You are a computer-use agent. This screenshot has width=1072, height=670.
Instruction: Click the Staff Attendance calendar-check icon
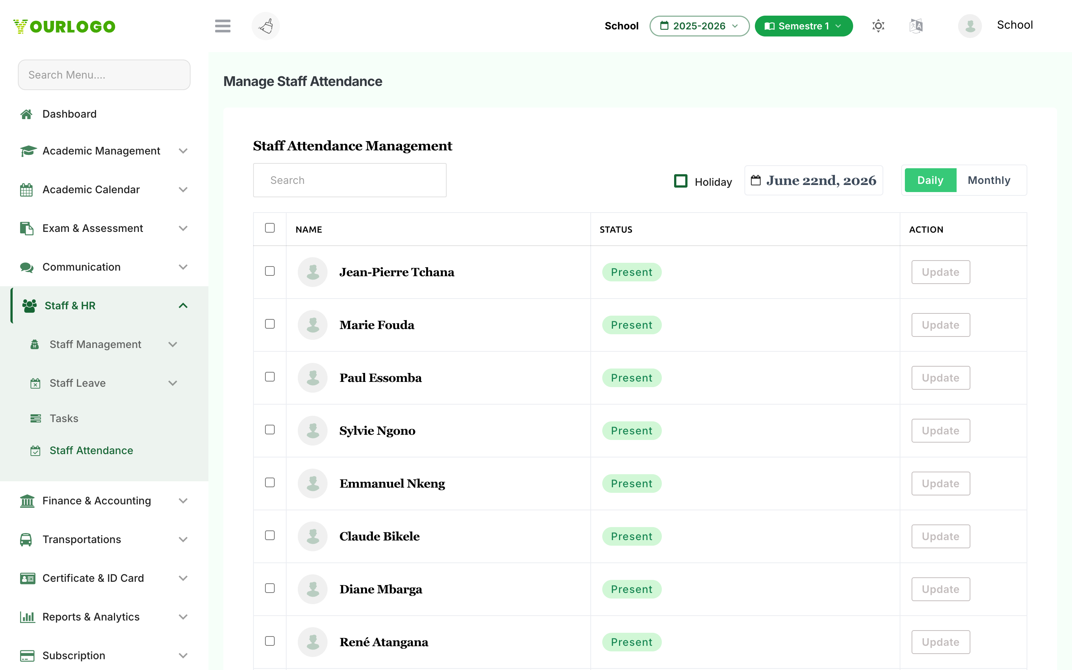(x=35, y=451)
